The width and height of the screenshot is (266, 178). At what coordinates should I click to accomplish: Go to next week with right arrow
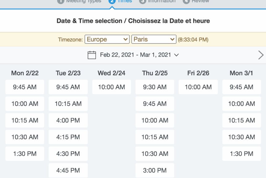[x=261, y=55]
